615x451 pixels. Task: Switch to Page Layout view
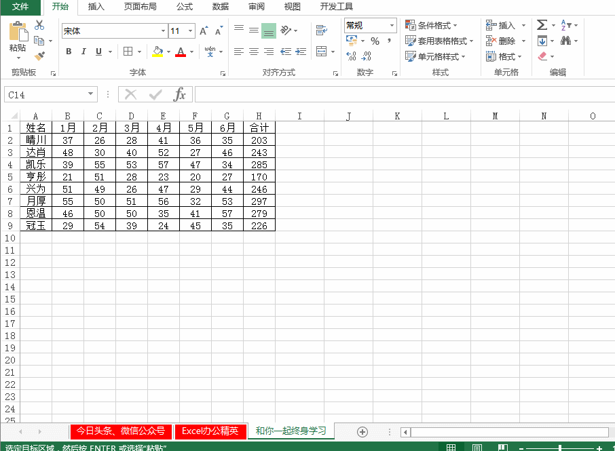(477, 448)
